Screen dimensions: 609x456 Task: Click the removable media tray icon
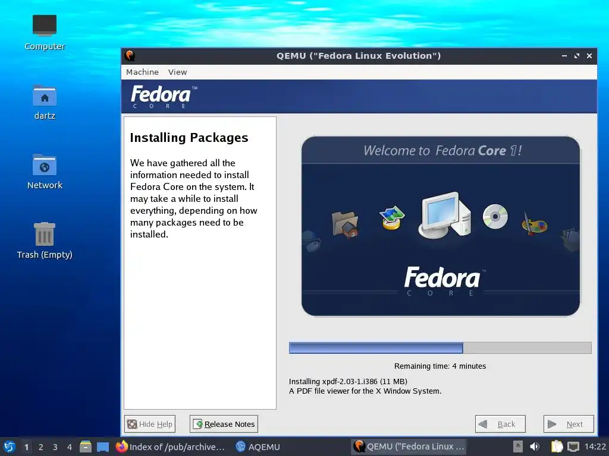point(518,446)
